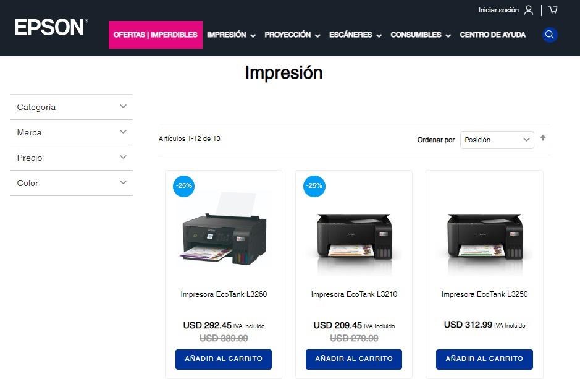Toggle sort direction arrow icon
Screen dimensions: 580x379
(x=543, y=138)
